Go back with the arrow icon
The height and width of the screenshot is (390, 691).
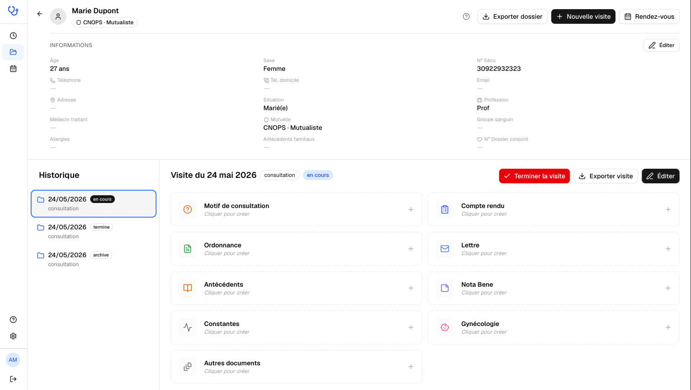40,14
